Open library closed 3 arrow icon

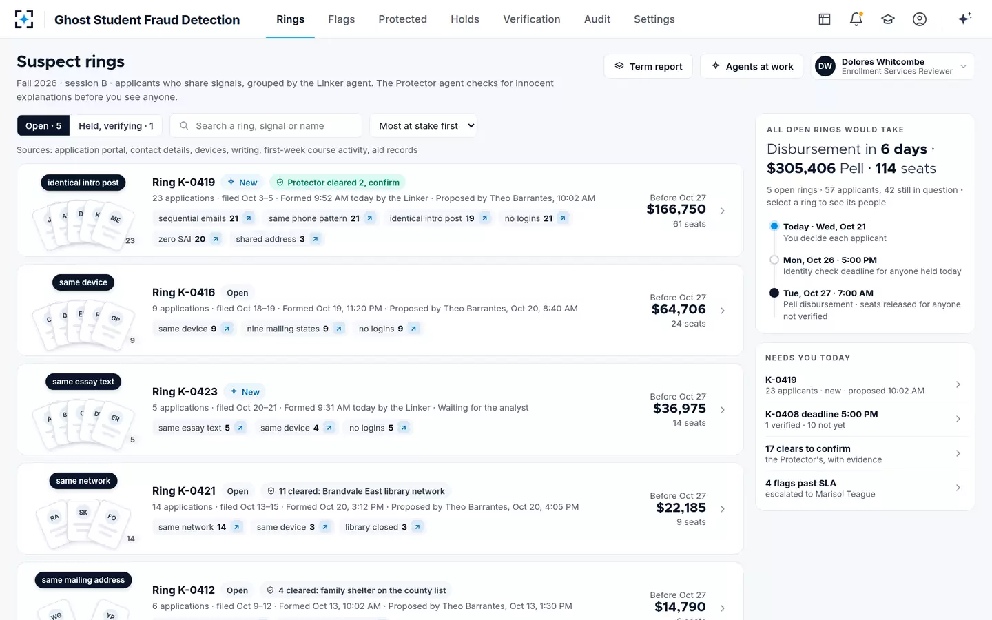[417, 527]
